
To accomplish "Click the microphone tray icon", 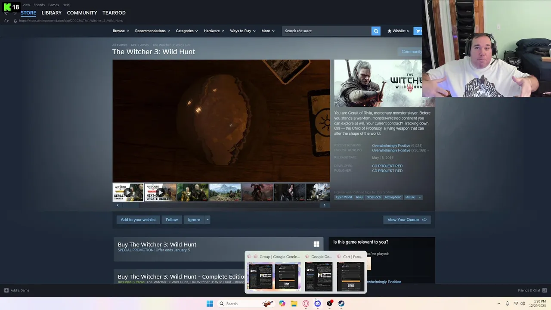I will point(508,304).
